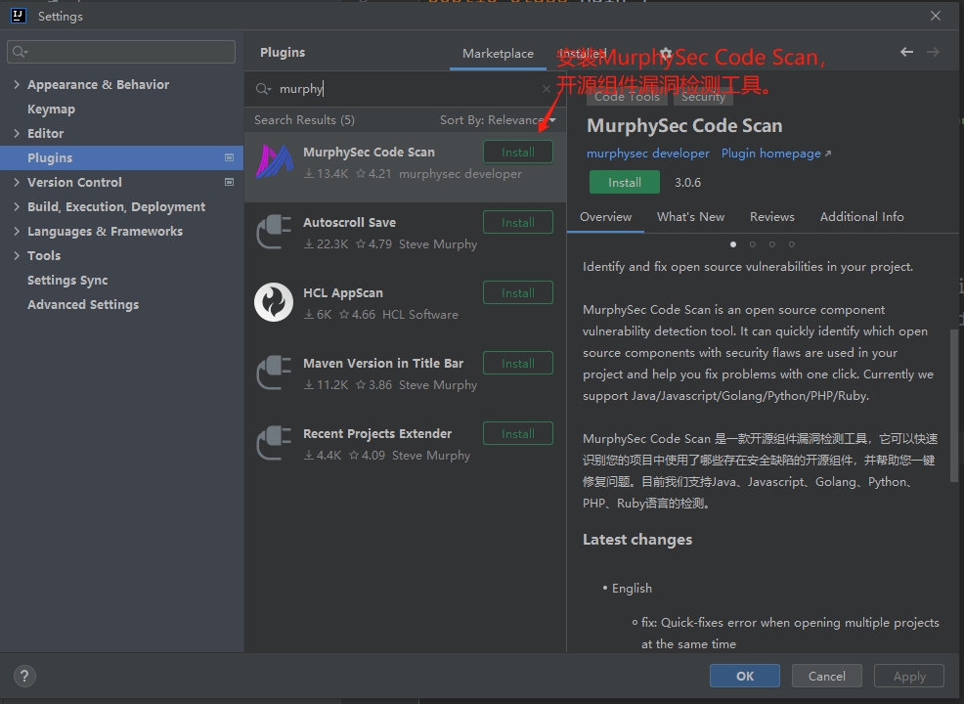Open Settings Sync page
This screenshot has width=964, height=704.
[x=67, y=281]
